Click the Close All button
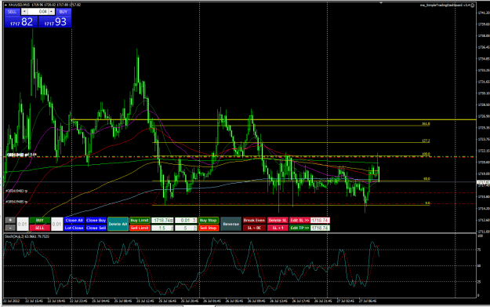This screenshot has width=490, height=307. click(74, 221)
